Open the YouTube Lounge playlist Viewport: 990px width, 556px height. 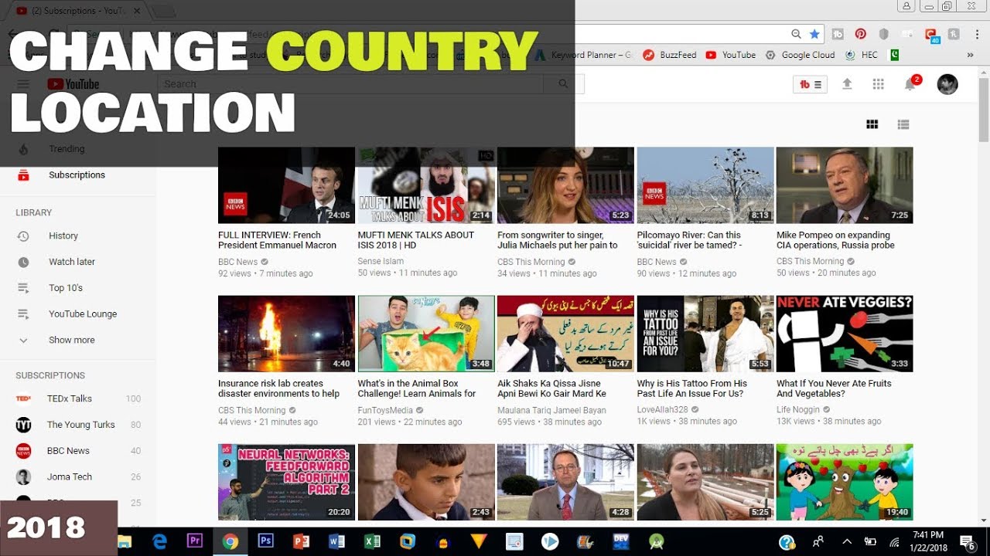pos(77,314)
